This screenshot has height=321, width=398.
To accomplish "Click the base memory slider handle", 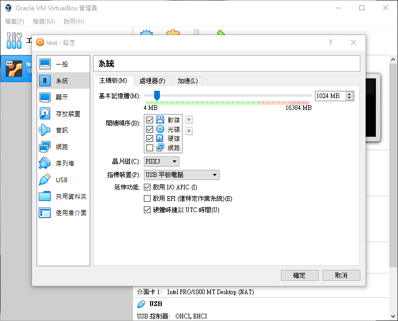I will click(157, 95).
